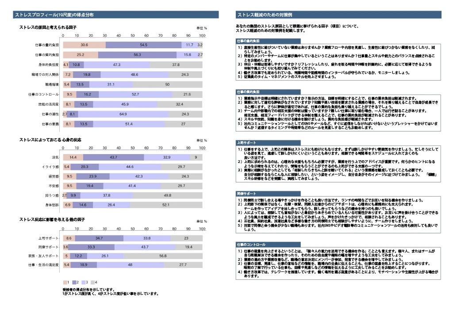Image resolution: width=453 pixels, height=321 pixels.
Task: Select the chart title ストレス反応に影響を与える他の因子
Action: [x=52, y=220]
